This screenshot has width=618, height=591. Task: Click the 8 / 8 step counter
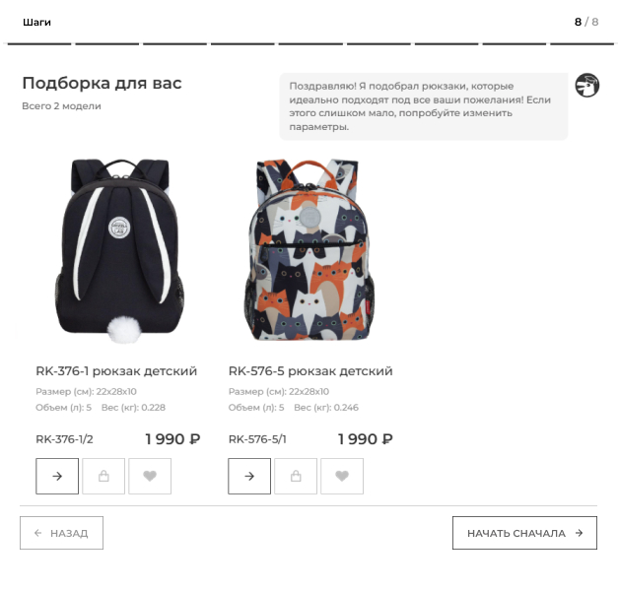tap(586, 22)
